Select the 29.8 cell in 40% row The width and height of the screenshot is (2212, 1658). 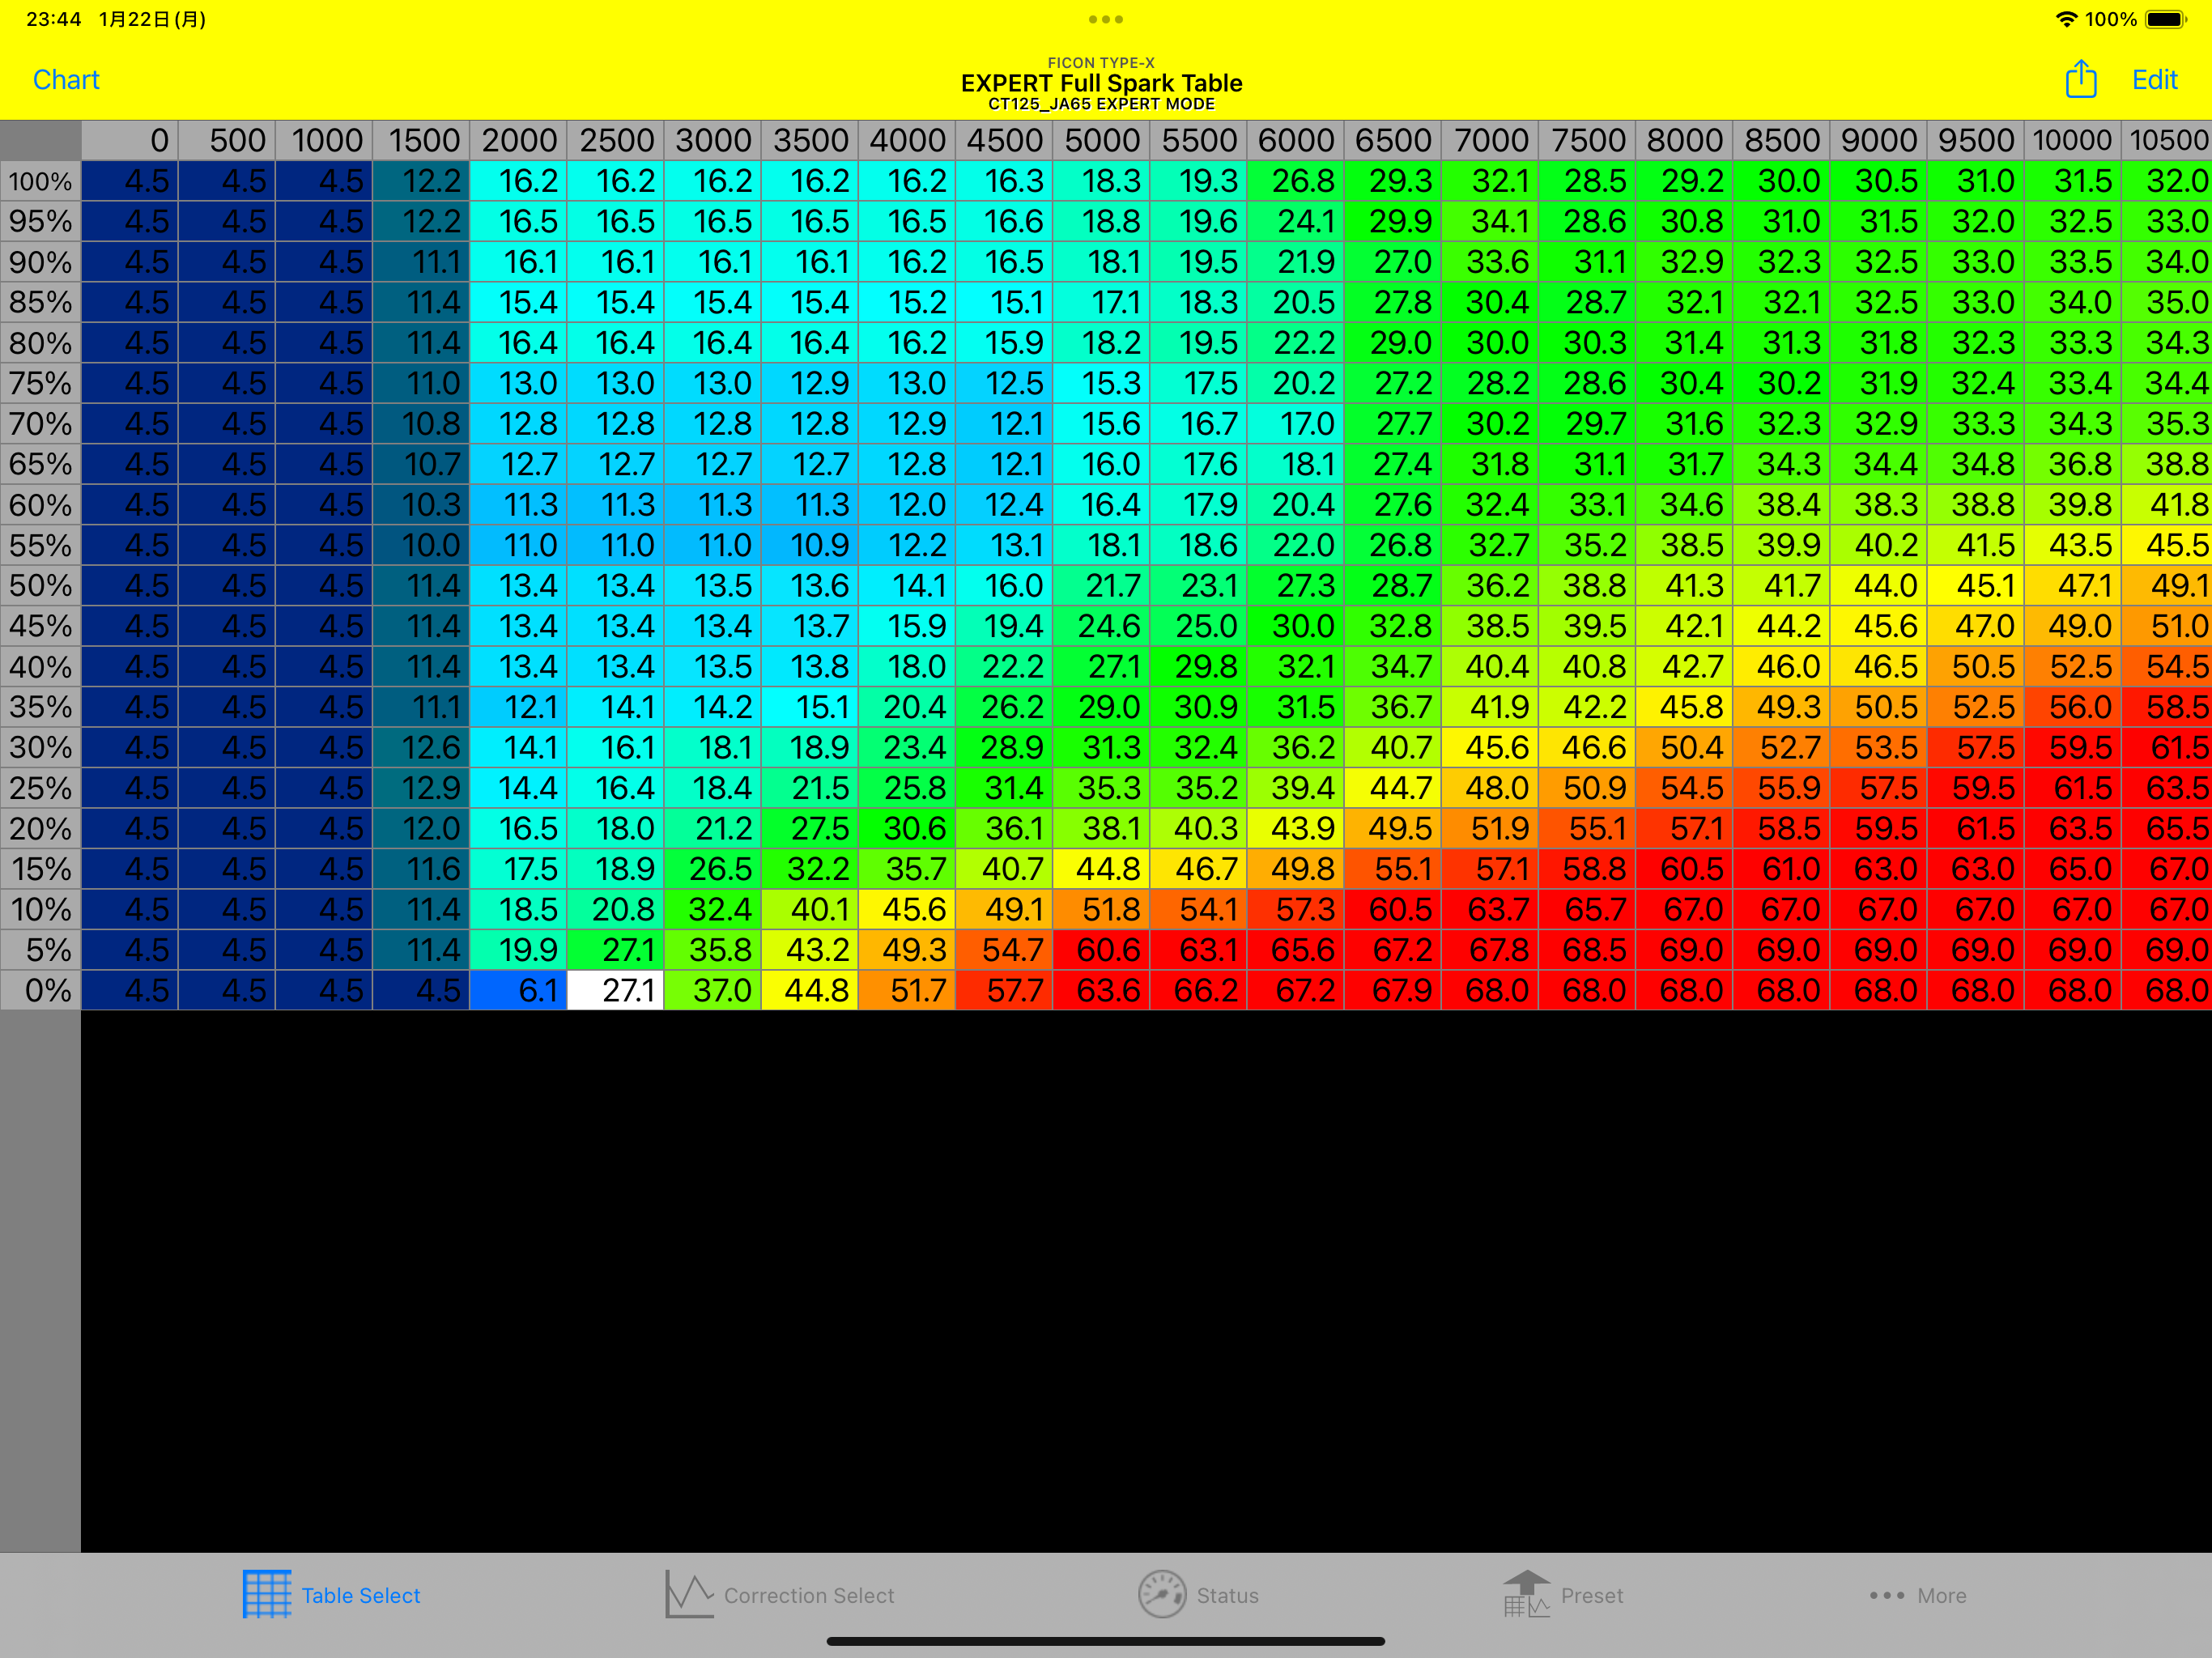pyautogui.click(x=1199, y=666)
